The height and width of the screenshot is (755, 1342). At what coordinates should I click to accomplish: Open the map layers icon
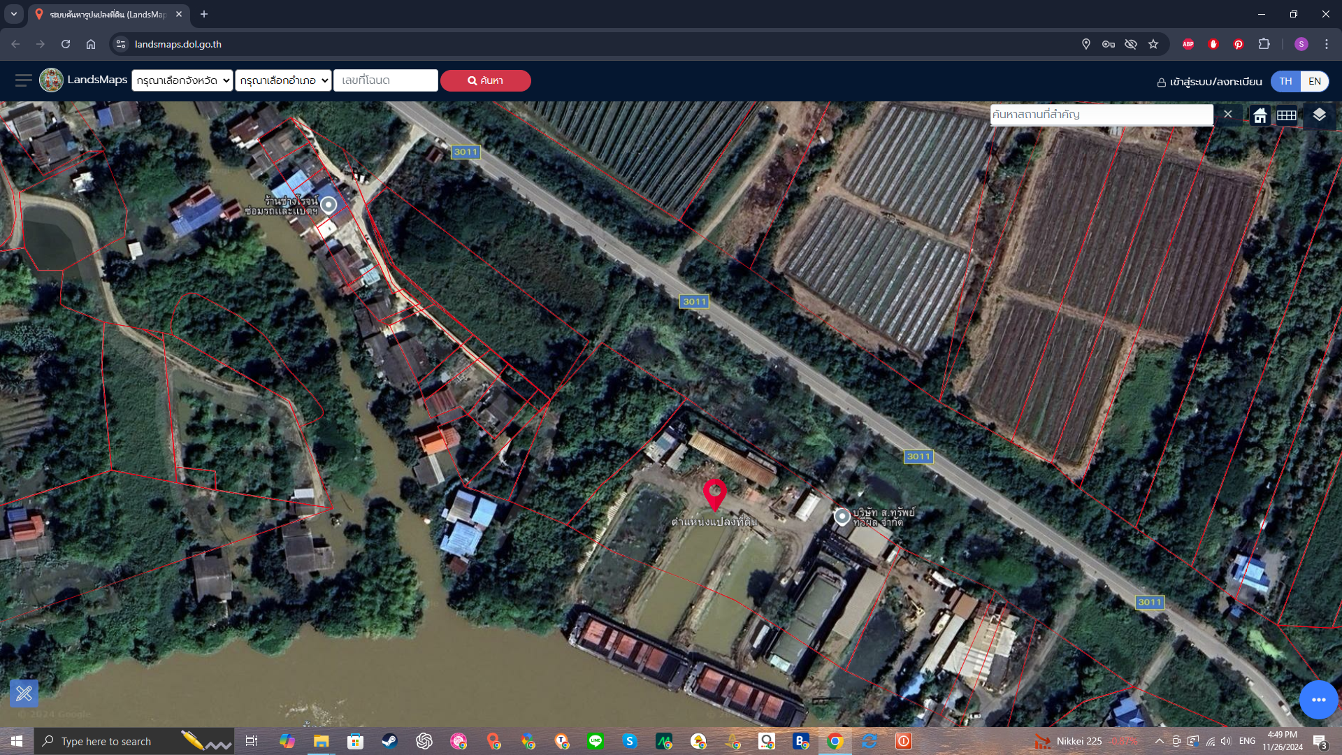pos(1319,115)
